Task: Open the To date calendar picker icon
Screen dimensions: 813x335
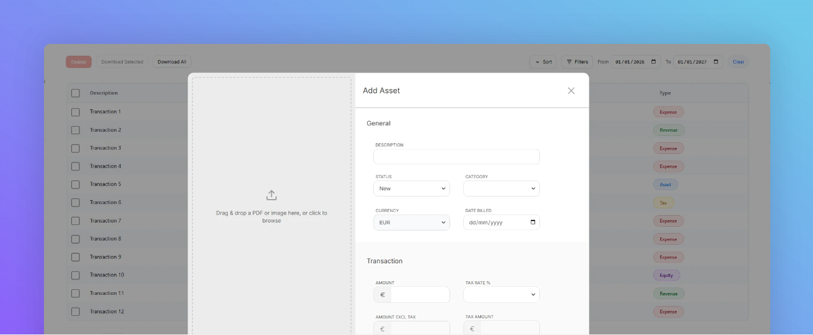Action: tap(716, 62)
